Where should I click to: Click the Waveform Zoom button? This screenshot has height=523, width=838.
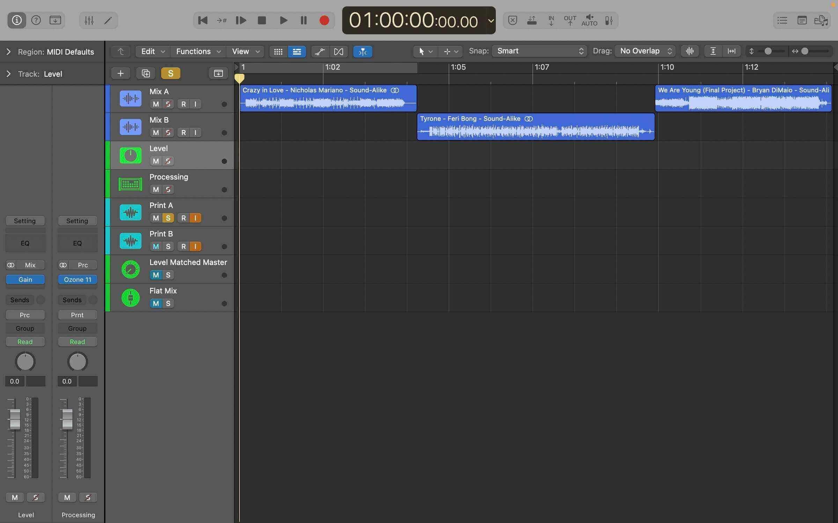[690, 51]
